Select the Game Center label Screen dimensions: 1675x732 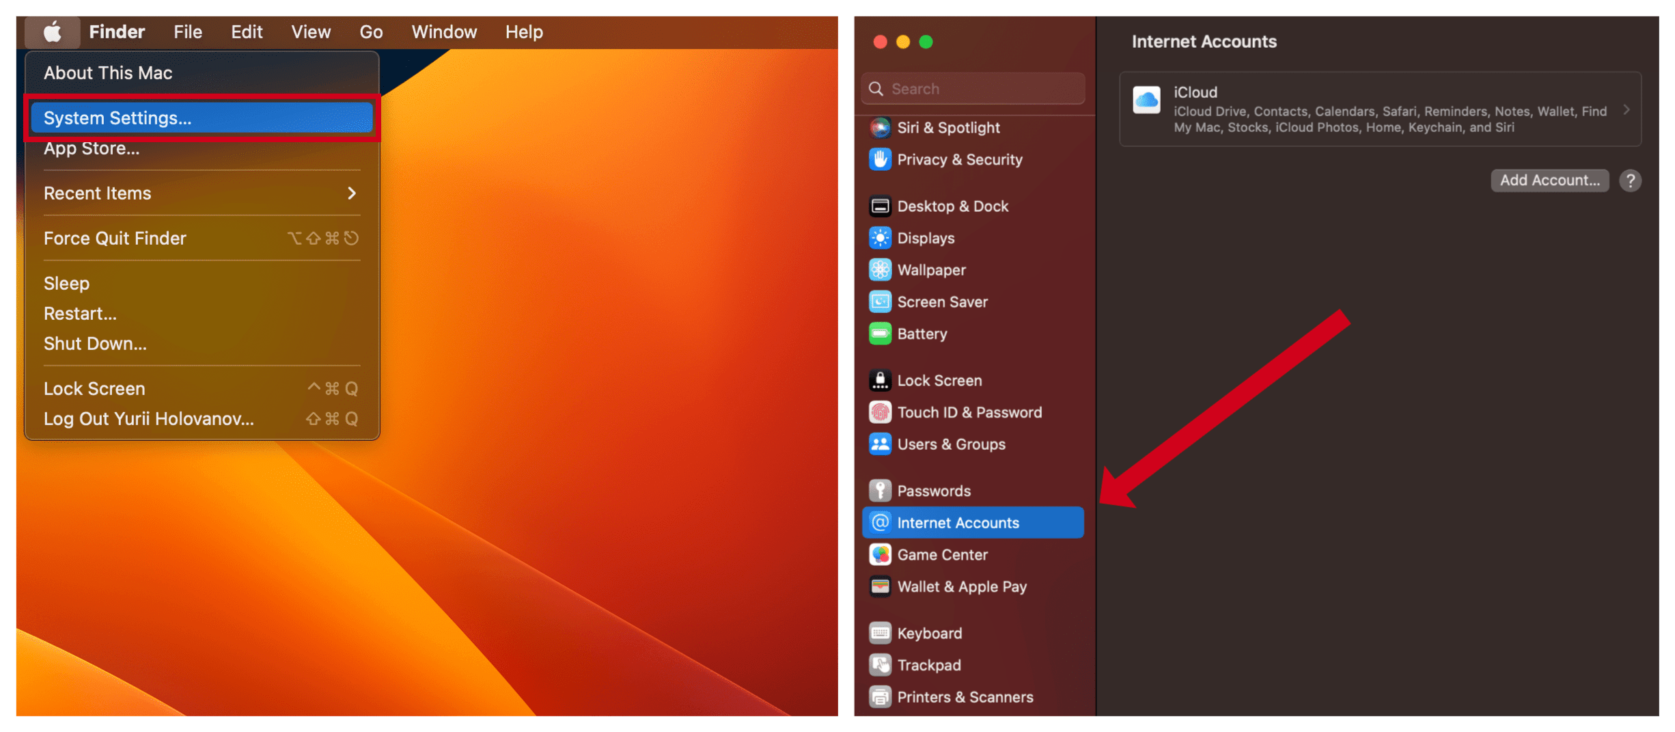coord(942,554)
